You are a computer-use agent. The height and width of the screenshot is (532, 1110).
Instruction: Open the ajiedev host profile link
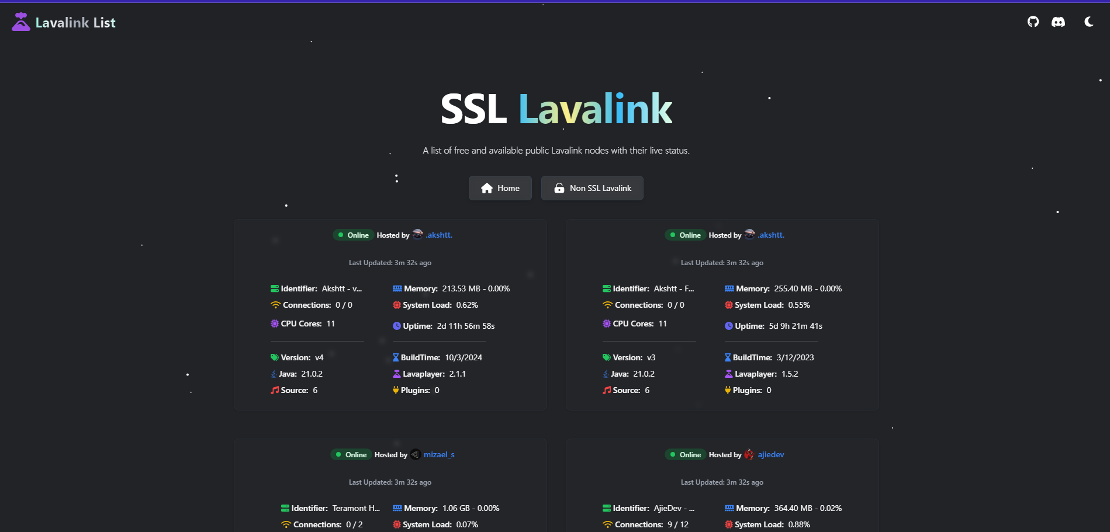(771, 454)
